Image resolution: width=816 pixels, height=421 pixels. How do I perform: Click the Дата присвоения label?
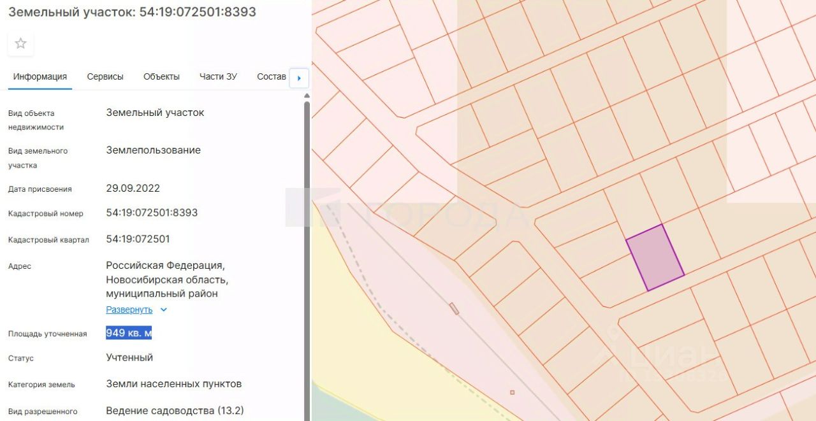tap(40, 189)
